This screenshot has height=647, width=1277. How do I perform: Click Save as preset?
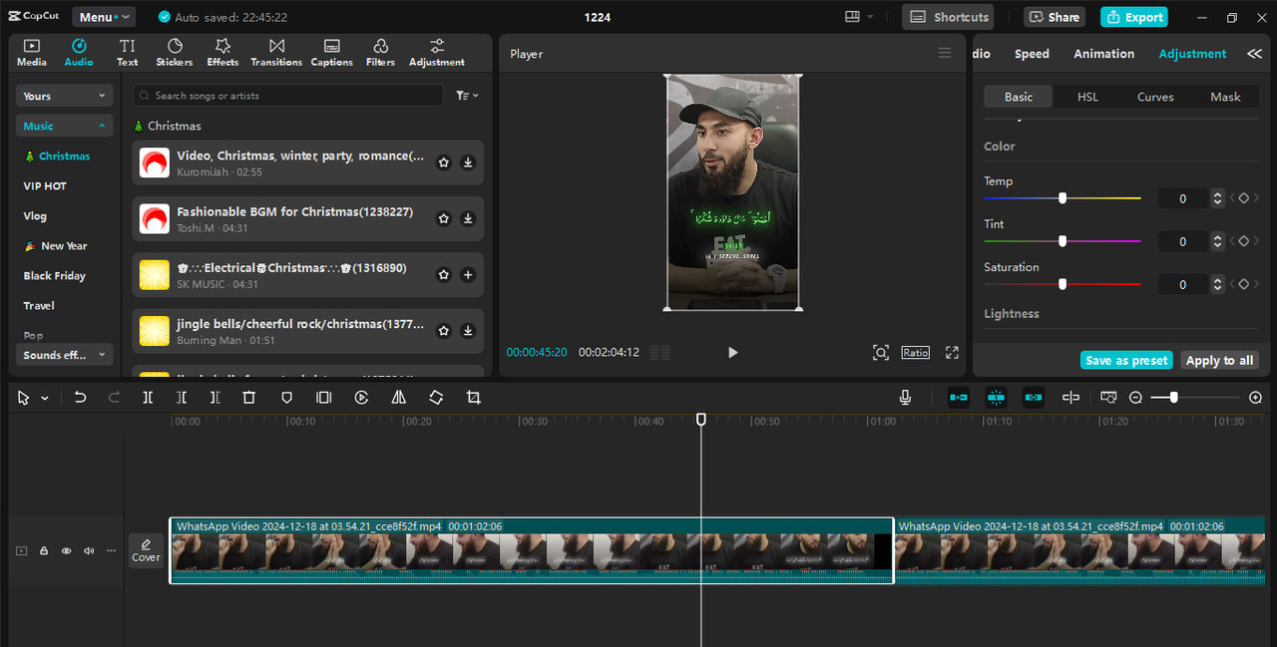tap(1127, 360)
